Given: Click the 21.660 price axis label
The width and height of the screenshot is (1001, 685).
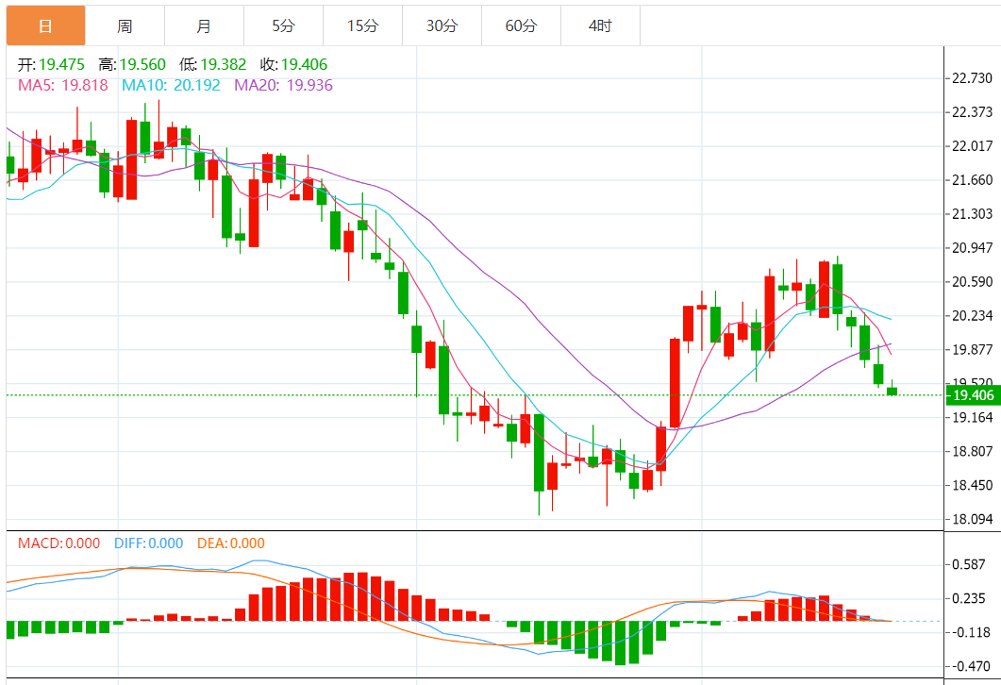Looking at the screenshot, I should [x=973, y=179].
